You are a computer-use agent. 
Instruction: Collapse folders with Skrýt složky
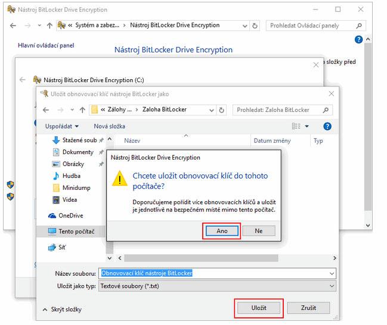[x=62, y=310]
